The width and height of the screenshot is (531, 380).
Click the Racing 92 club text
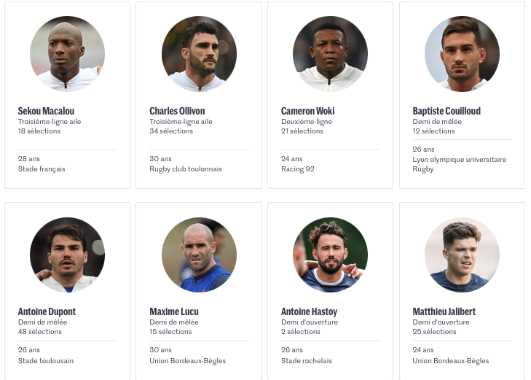[x=298, y=168]
